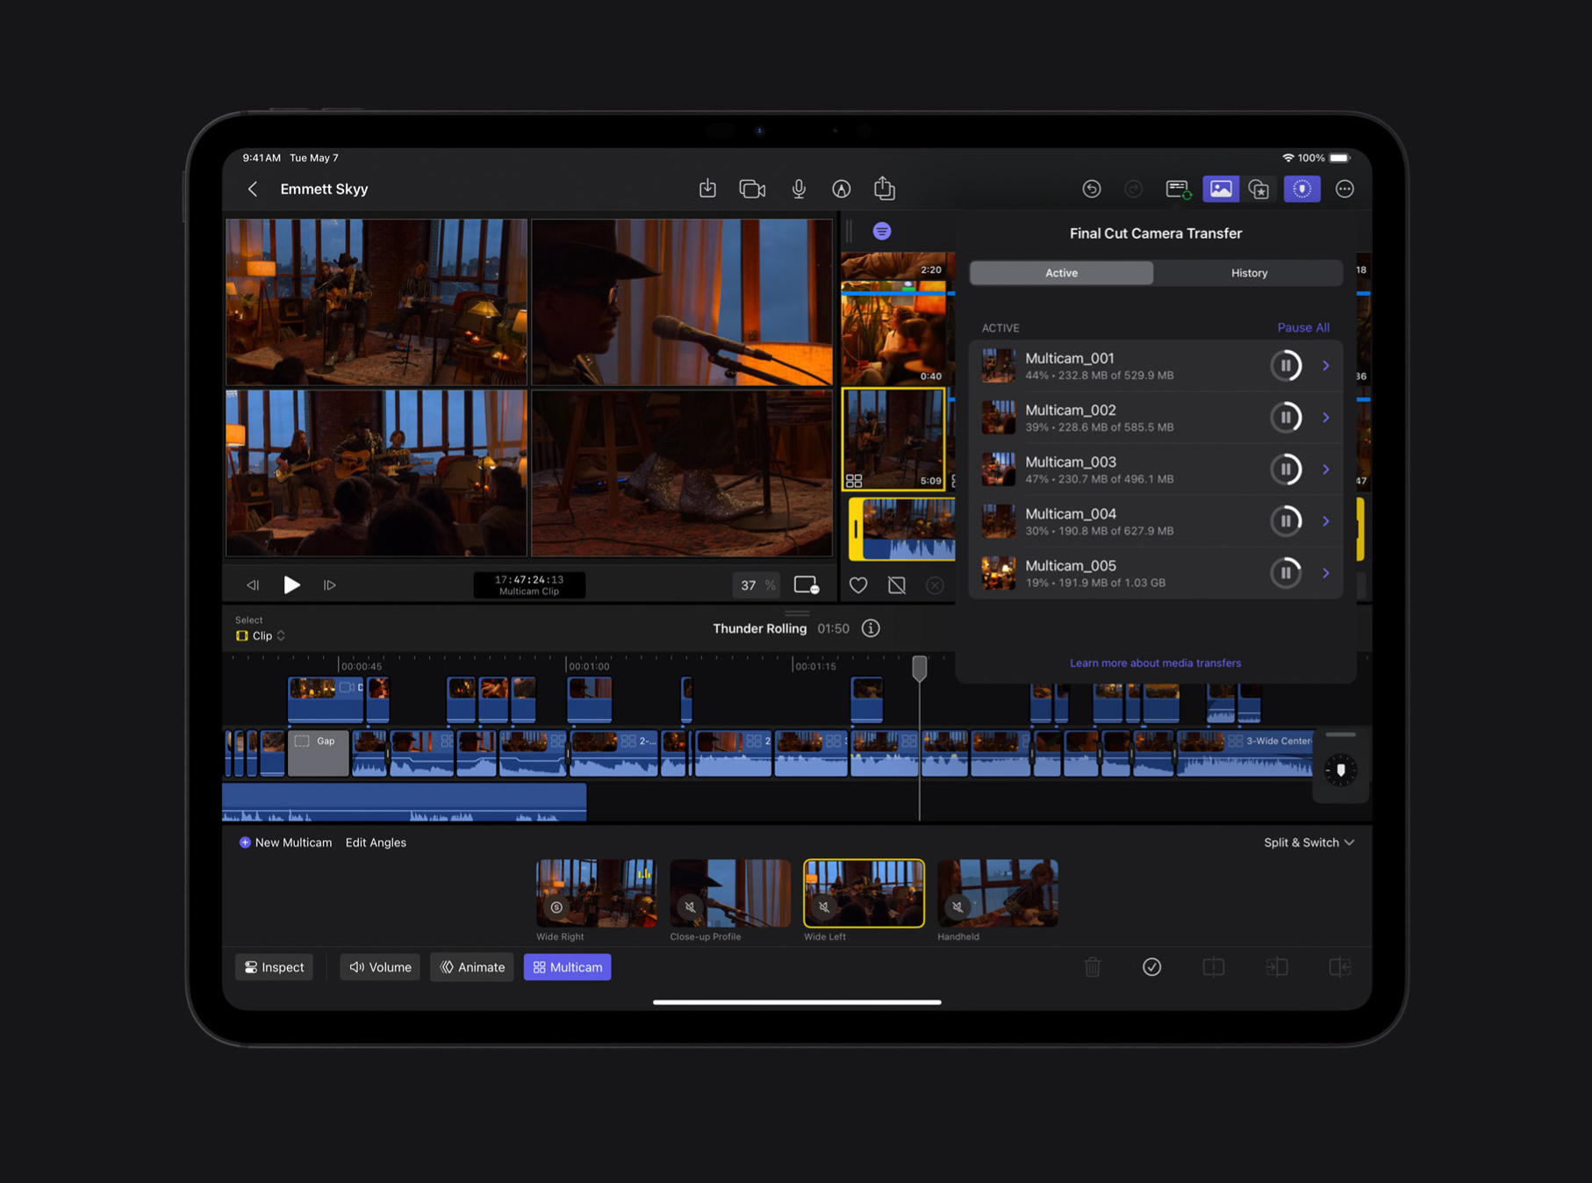Open the Clip select mode dropdown

click(x=262, y=635)
